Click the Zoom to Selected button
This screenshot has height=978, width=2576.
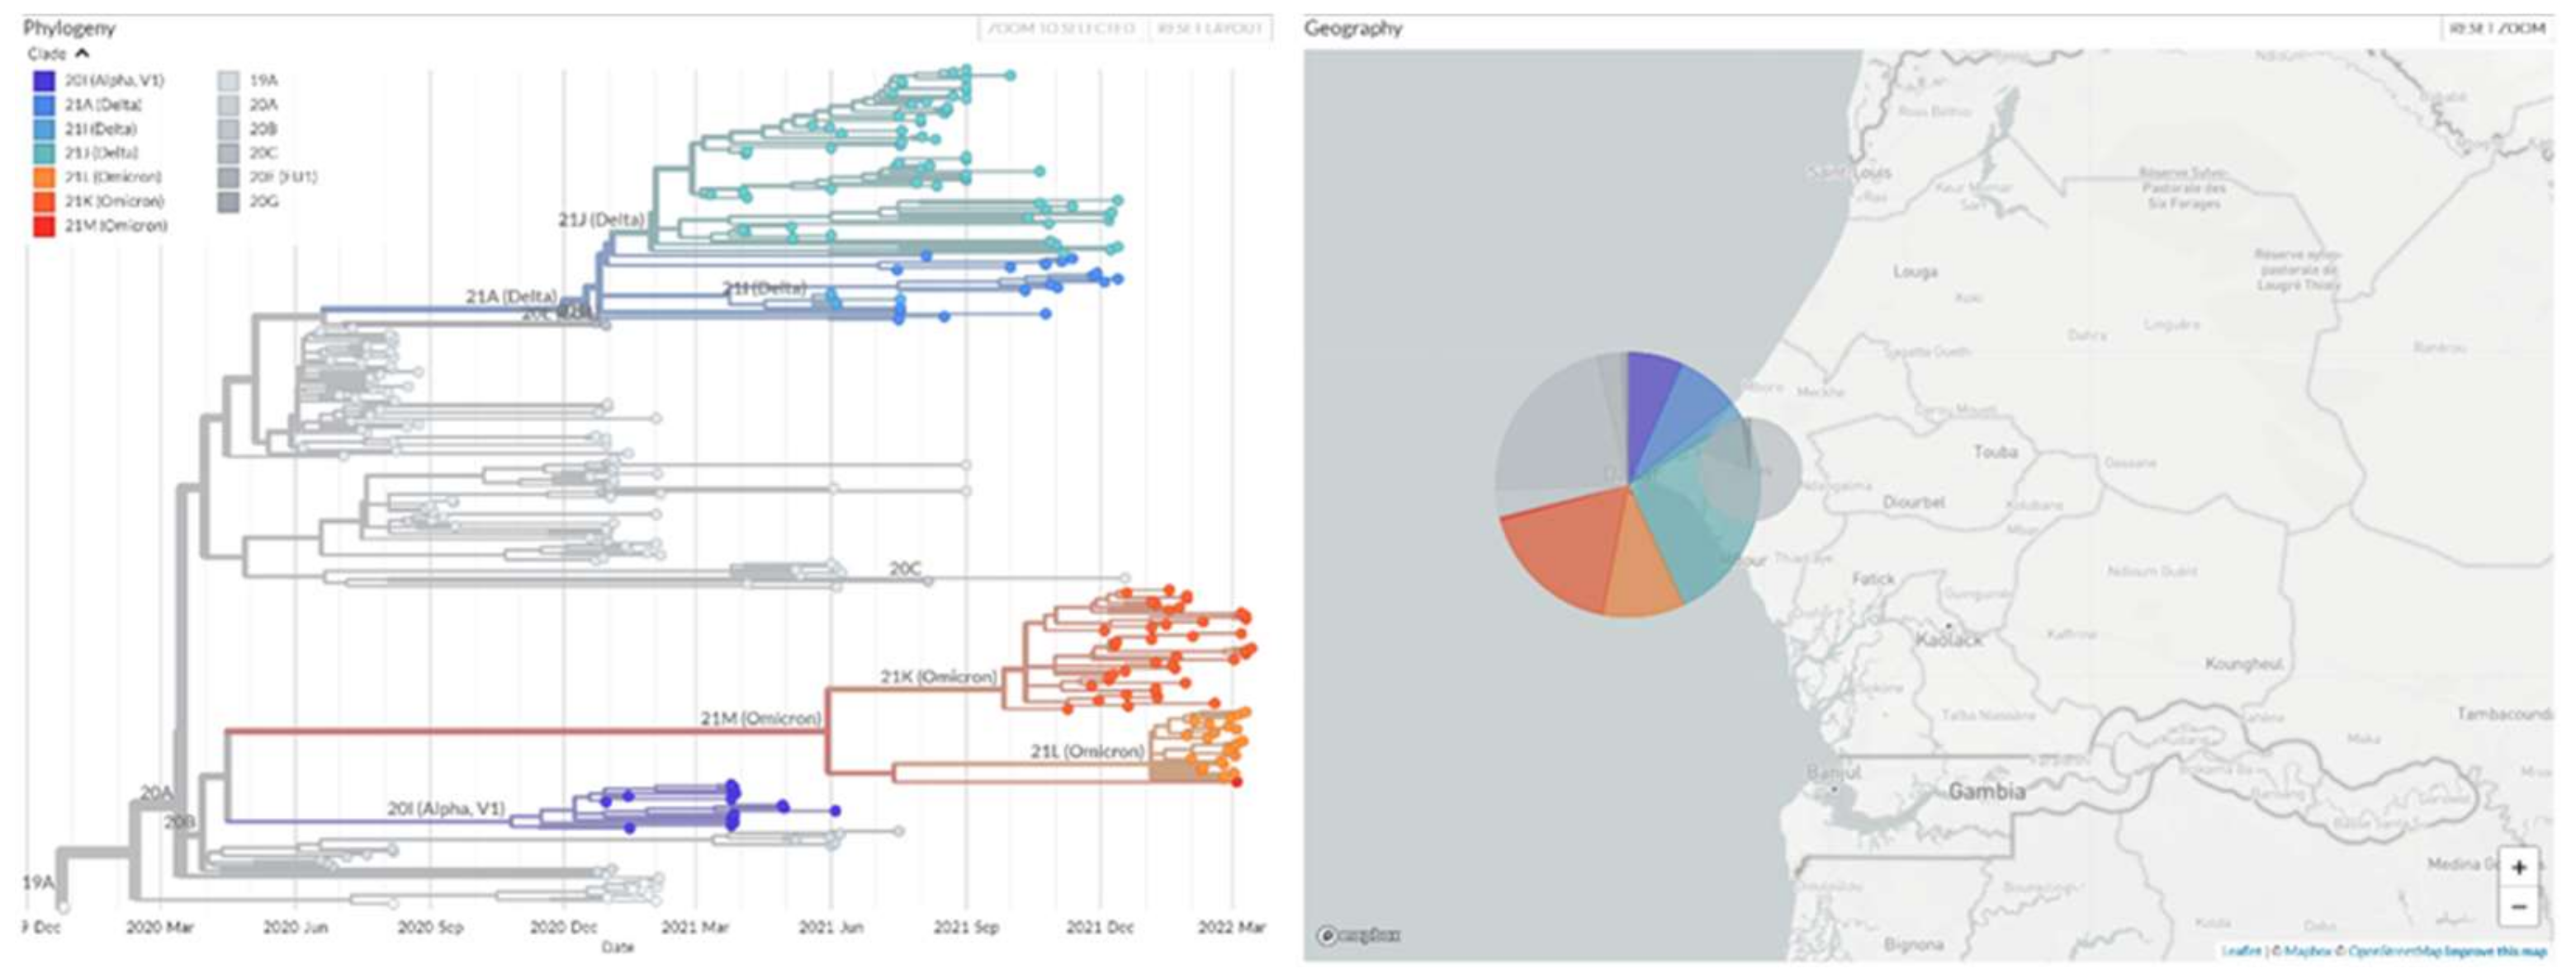pos(1061,28)
